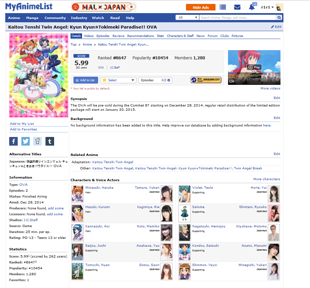310x288 pixels.
Task: Open Shinmon, Yayoi character link
Action: [205, 265]
